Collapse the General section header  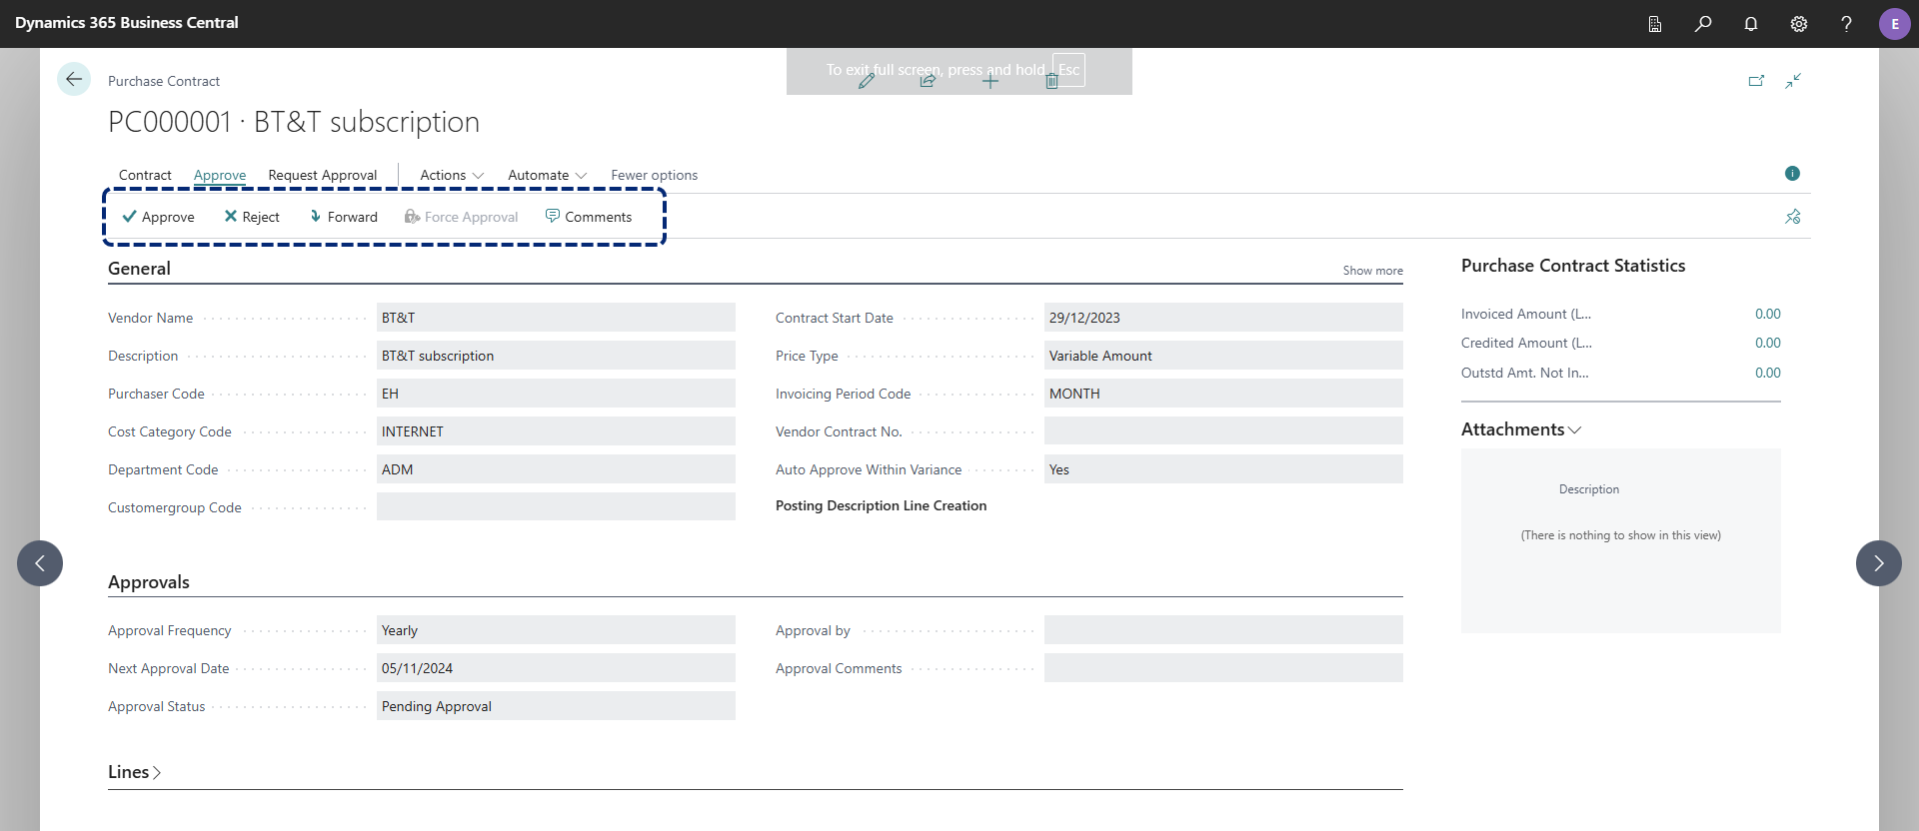139,269
